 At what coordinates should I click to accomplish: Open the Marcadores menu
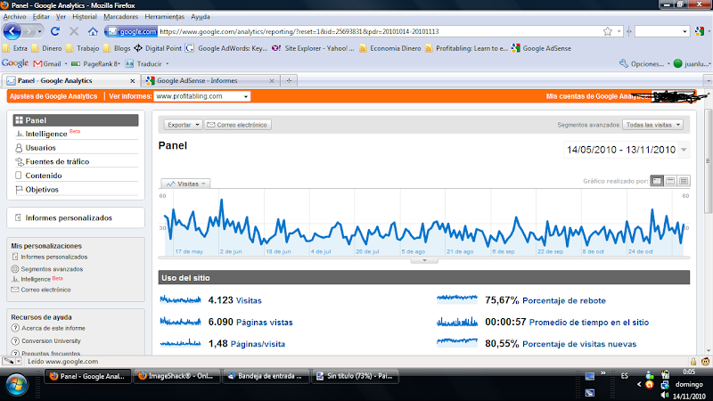click(x=120, y=17)
